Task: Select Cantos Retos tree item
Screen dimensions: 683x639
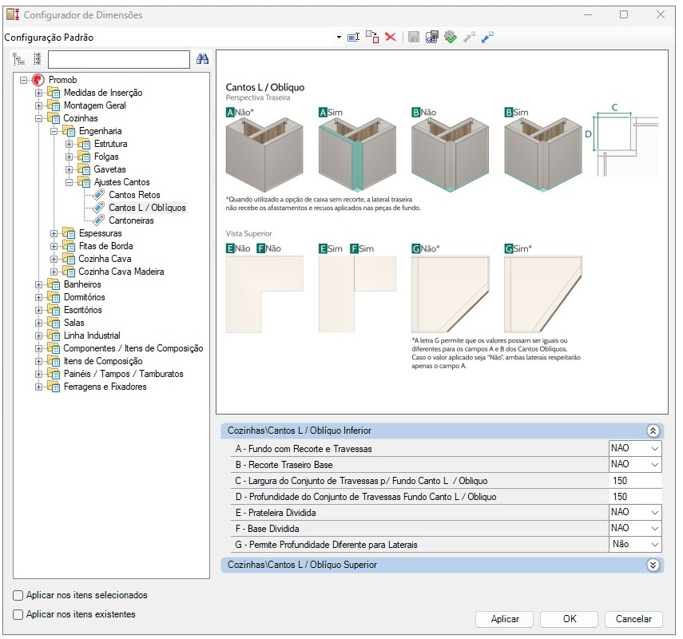Action: point(134,195)
